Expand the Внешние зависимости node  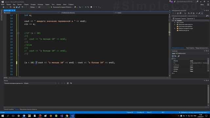click(175, 25)
